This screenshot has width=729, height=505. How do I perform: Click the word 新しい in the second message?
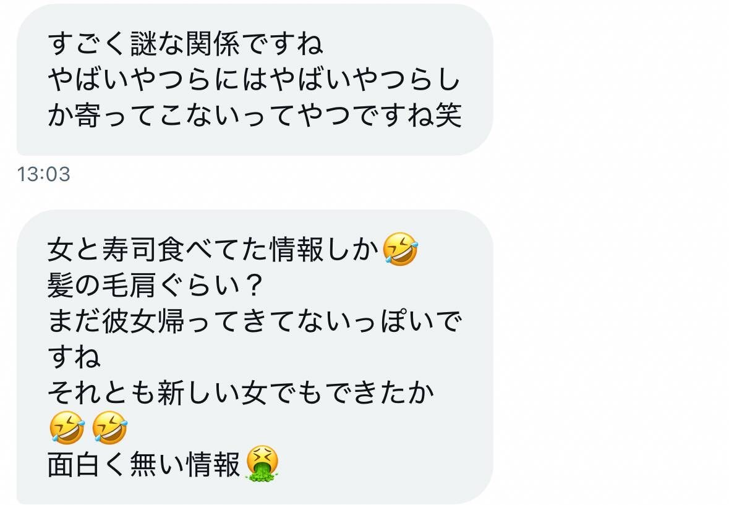point(198,393)
